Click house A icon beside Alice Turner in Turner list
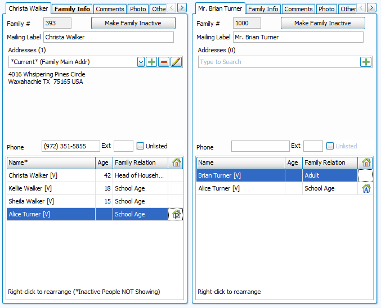The height and width of the screenshot is (308, 381). pyautogui.click(x=366, y=189)
